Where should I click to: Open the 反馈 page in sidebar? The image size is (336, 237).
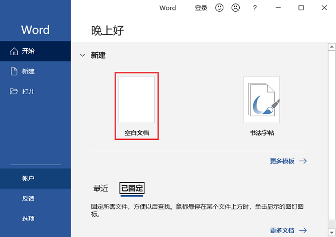coord(36,199)
